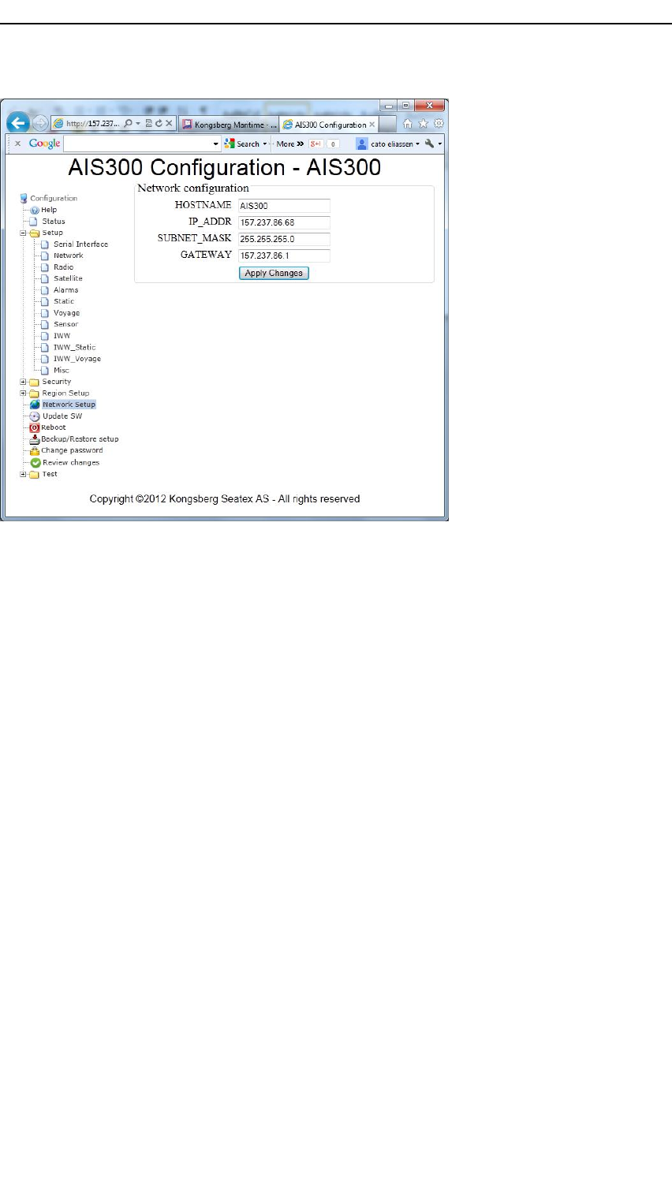Open the address bar dropdown arrow
This screenshot has width=672, height=1190.
139,124
